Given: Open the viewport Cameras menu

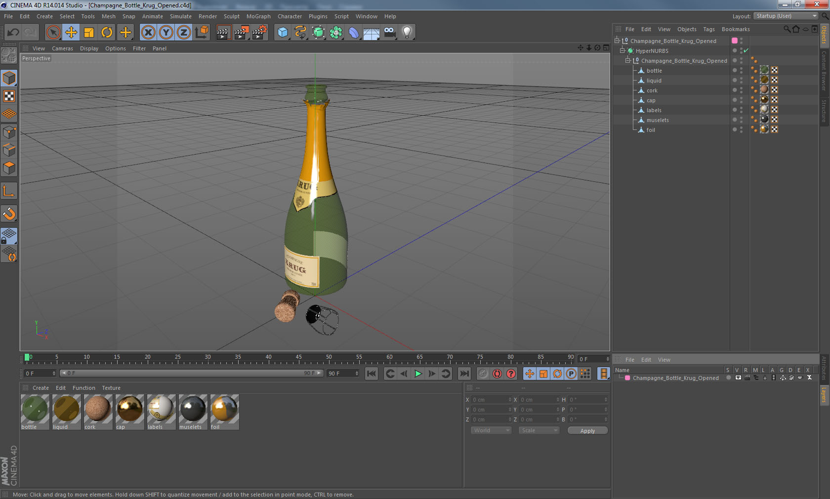Looking at the screenshot, I should click(62, 48).
